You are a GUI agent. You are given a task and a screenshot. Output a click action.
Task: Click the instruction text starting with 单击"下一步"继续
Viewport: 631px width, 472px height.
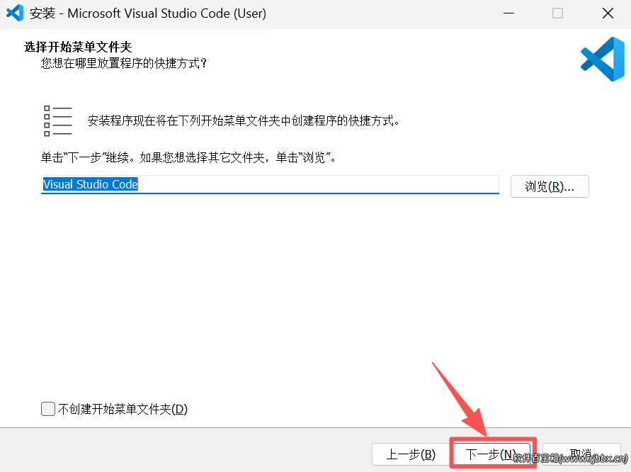[x=188, y=157]
